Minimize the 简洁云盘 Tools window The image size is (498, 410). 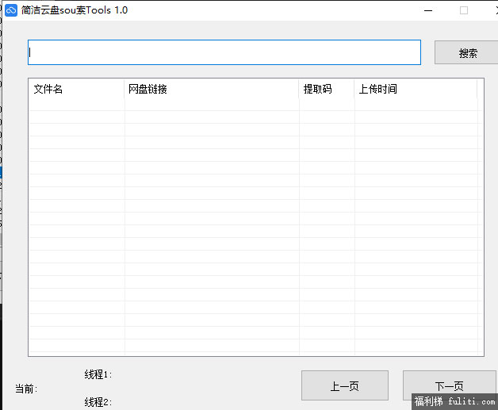tap(428, 10)
